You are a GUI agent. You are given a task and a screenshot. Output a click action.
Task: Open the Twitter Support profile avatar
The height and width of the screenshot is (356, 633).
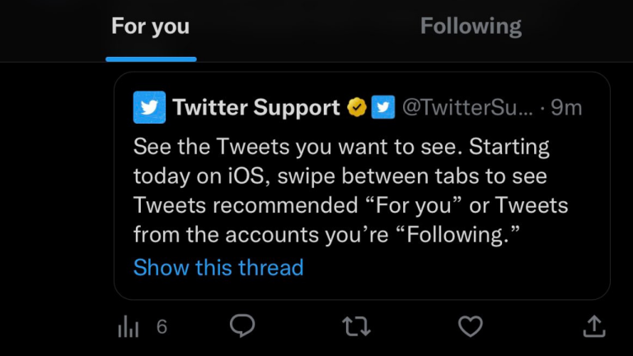[x=149, y=107]
